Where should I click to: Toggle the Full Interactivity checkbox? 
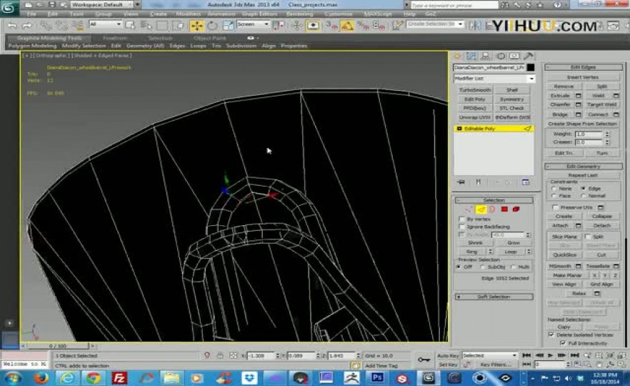(563, 343)
